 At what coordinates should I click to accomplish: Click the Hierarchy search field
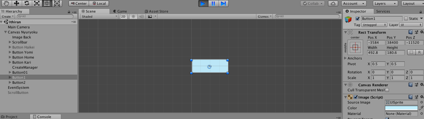click(45, 16)
